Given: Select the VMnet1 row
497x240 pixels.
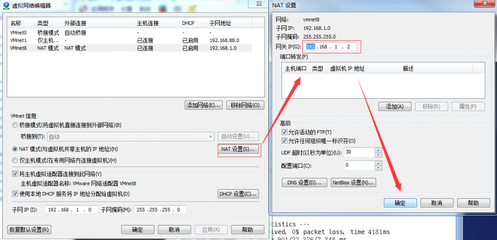Looking at the screenshot, I should click(131, 40).
